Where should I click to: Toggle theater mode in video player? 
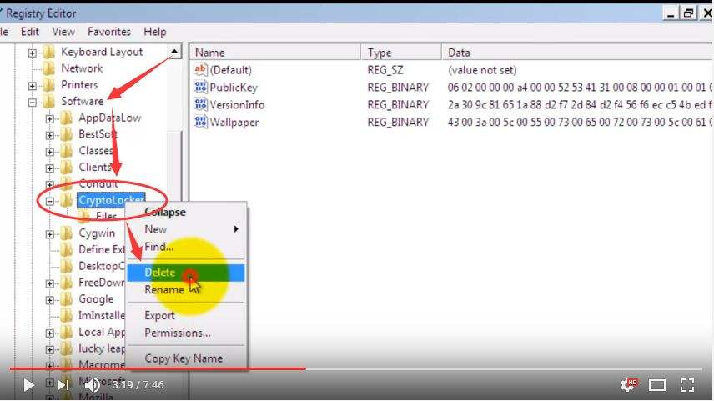(x=657, y=385)
